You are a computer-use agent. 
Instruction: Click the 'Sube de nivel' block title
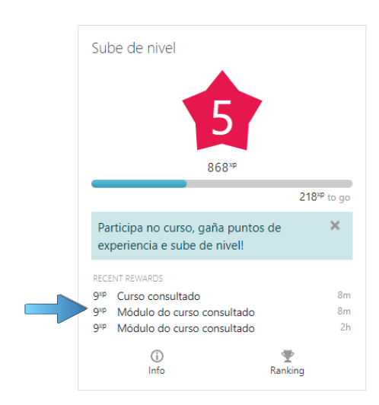pyautogui.click(x=134, y=48)
